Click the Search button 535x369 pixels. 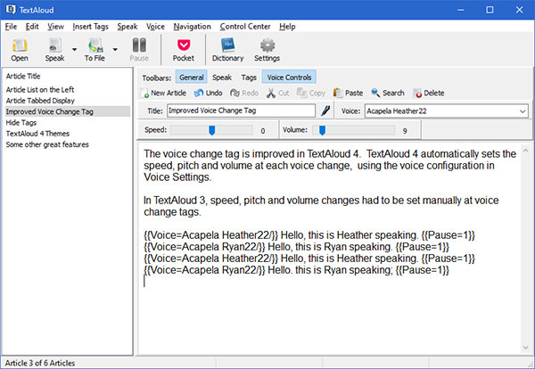(388, 93)
